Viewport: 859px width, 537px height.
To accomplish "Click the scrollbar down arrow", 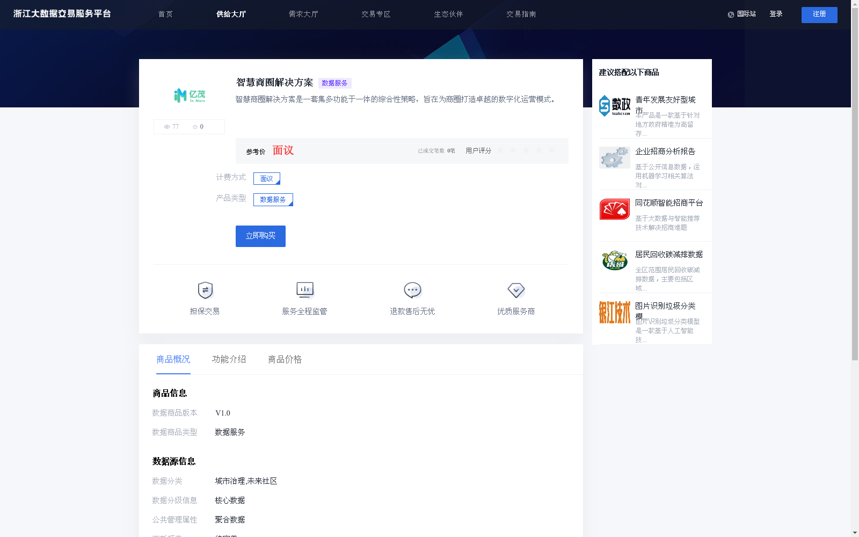I will (855, 533).
